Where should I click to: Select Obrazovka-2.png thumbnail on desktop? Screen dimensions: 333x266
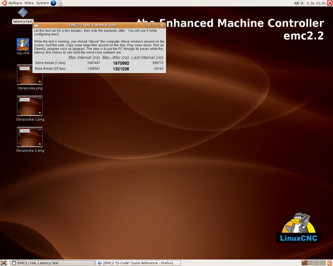coord(30,137)
